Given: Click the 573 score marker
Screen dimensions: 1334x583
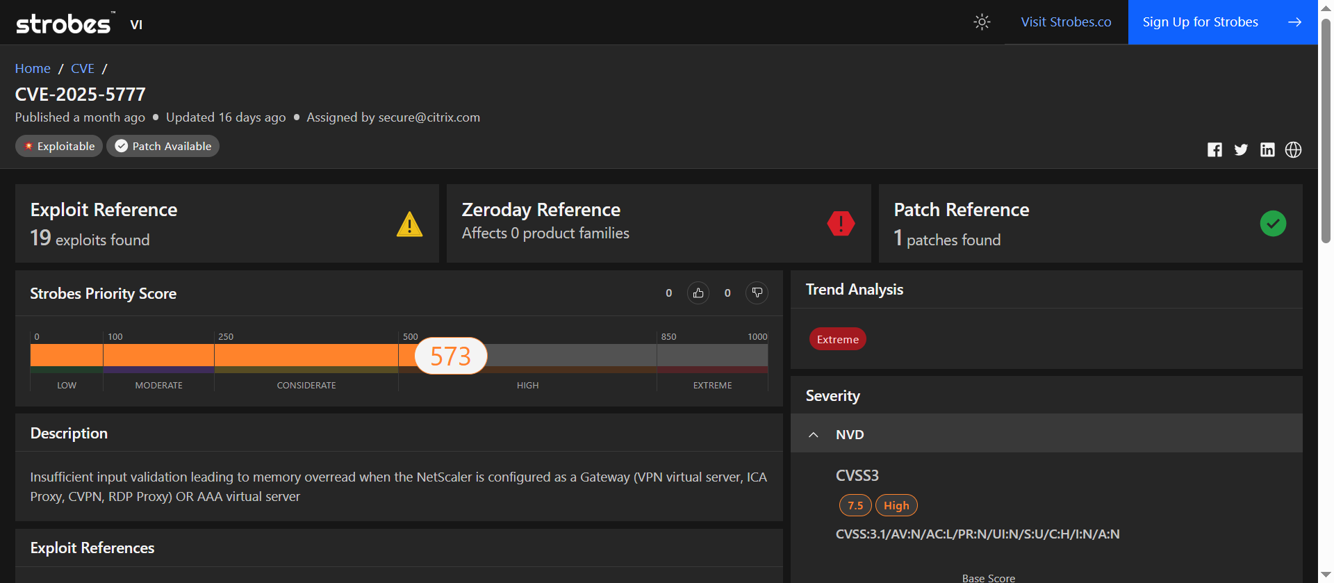Looking at the screenshot, I should pyautogui.click(x=451, y=356).
